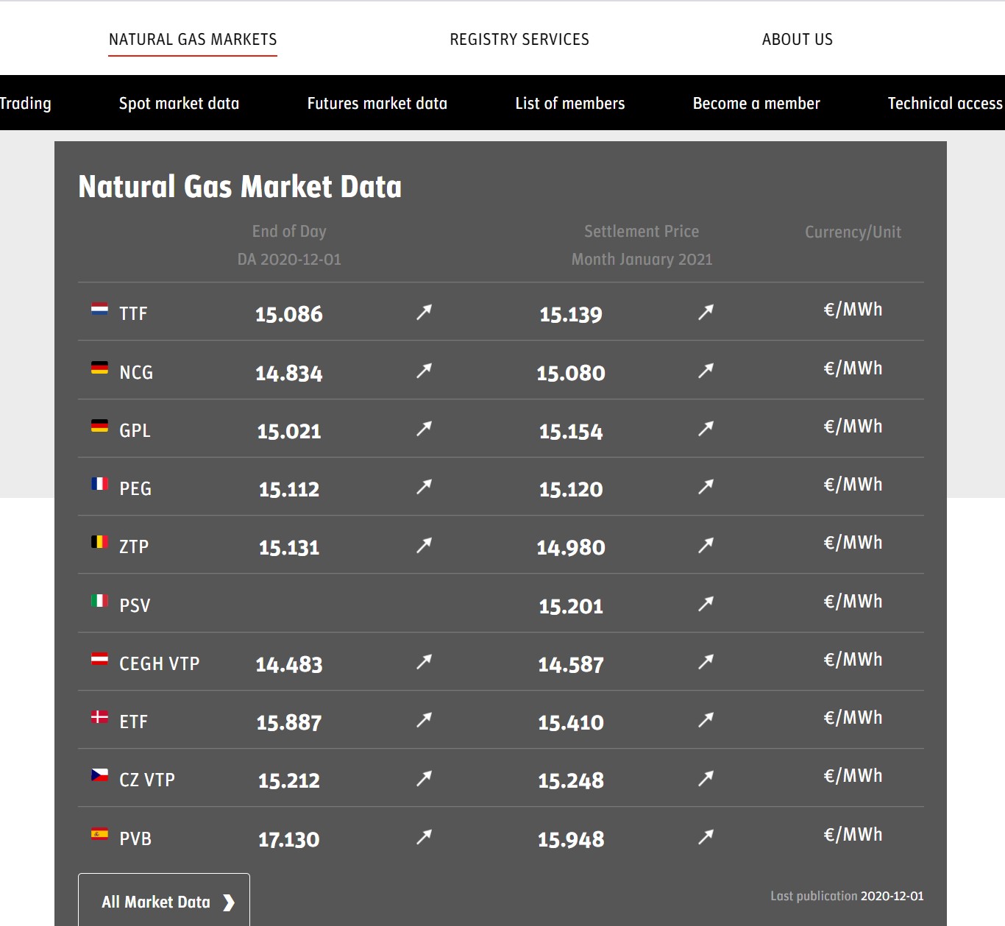Open Futures market data menu item
The height and width of the screenshot is (926, 1005).
[x=377, y=104]
